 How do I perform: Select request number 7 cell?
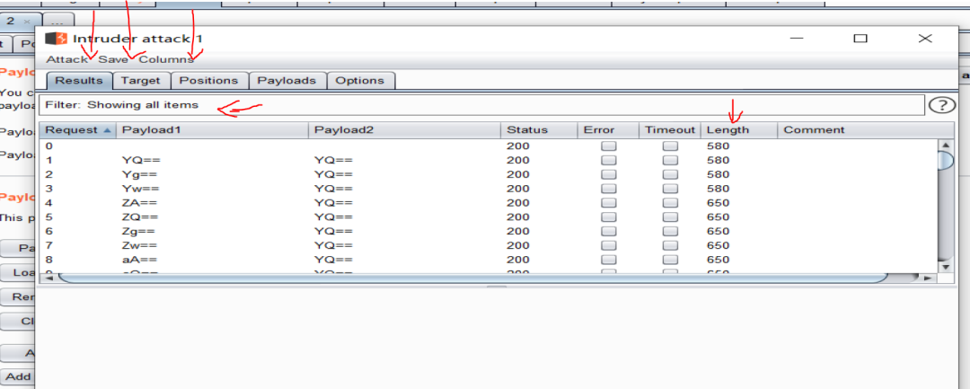[49, 245]
